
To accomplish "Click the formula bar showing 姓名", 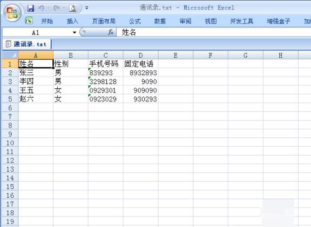I will tap(213, 32).
